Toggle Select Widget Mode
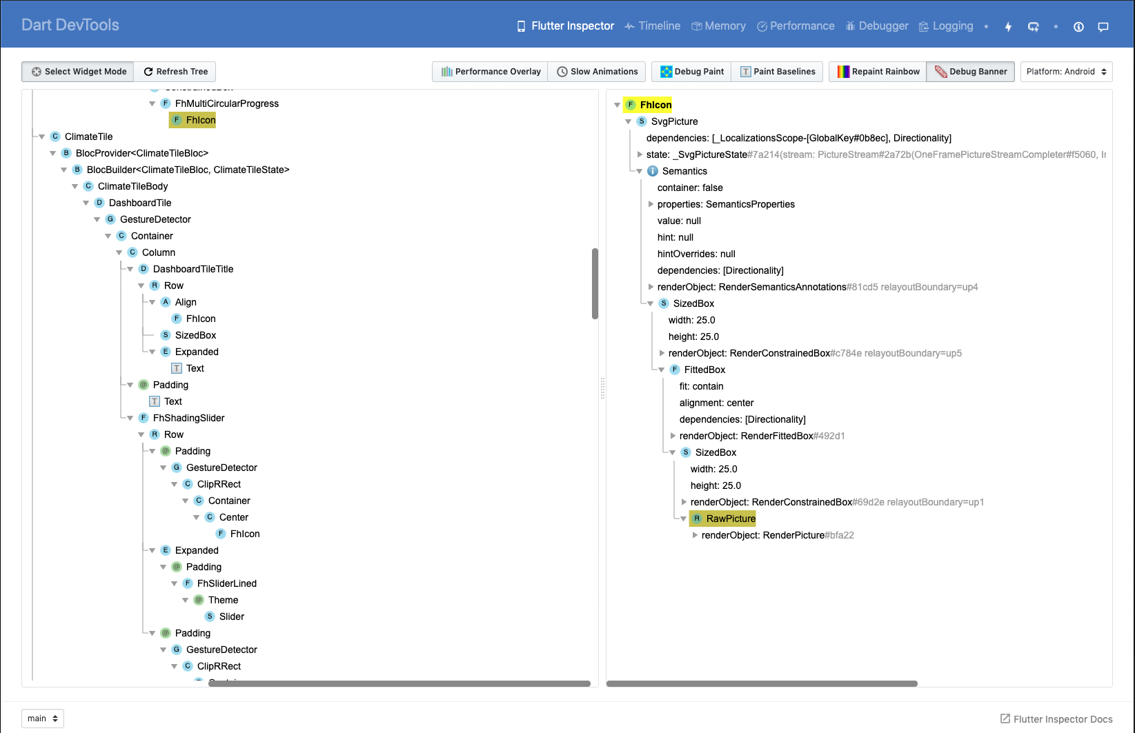 pos(78,72)
